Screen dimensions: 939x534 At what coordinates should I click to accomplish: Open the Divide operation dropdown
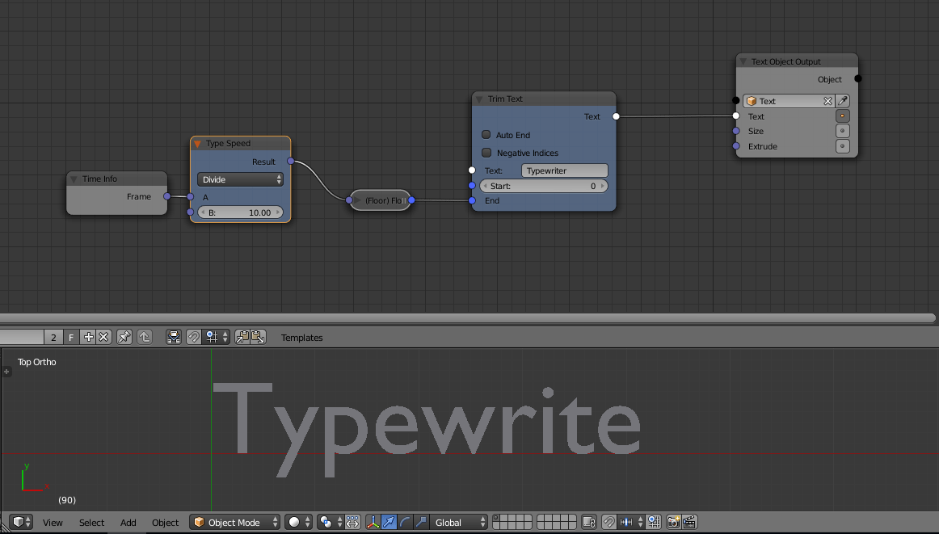coord(239,179)
